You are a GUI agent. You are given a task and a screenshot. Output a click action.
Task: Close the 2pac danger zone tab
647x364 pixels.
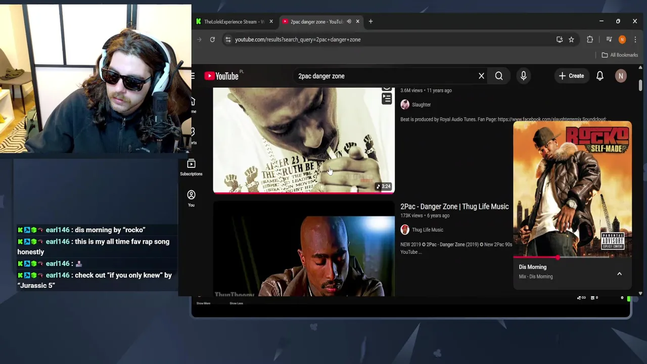point(358,21)
